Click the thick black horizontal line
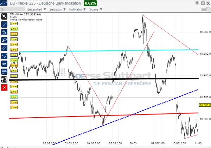The height and width of the screenshot is (148, 211). [104, 79]
